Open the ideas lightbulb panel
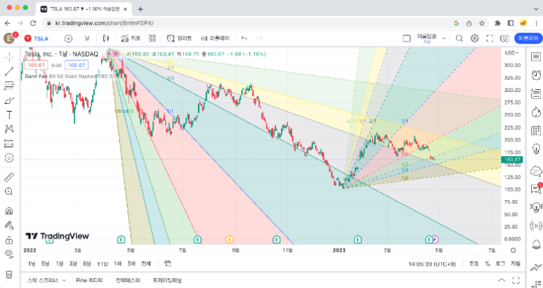The image size is (543, 288). [x=536, y=149]
